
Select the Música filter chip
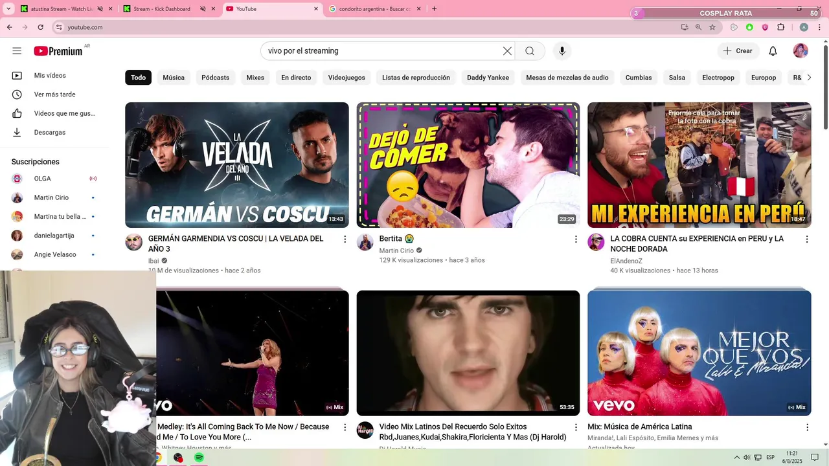coord(174,78)
